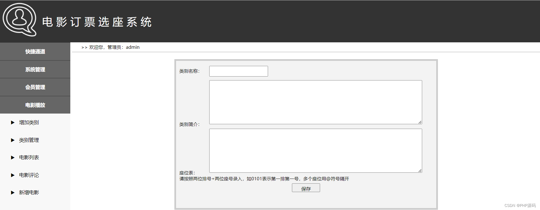This screenshot has width=540, height=210.
Task: Click the arrow beside 类别管理
Action: (x=13, y=140)
